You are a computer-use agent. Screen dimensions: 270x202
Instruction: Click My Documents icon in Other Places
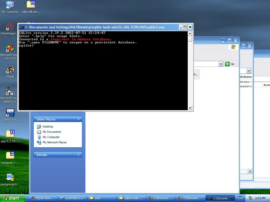click(39, 132)
